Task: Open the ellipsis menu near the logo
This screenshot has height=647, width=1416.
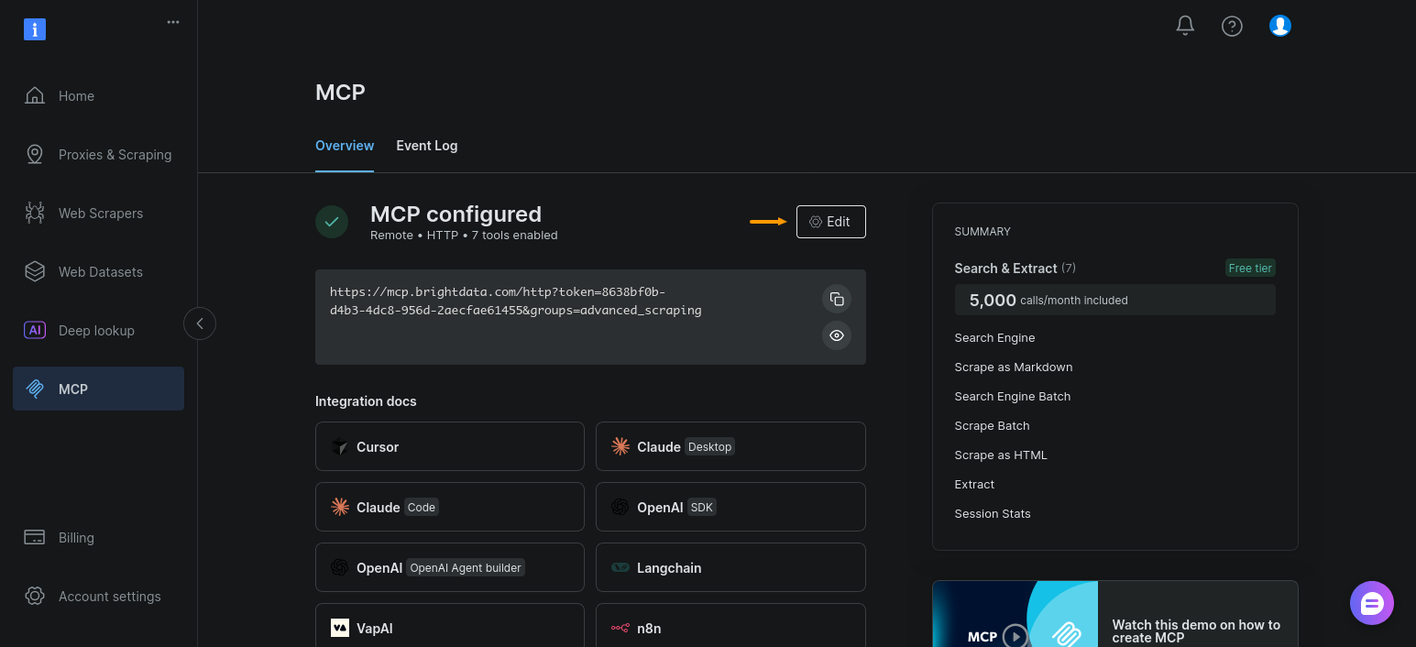Action: [173, 22]
